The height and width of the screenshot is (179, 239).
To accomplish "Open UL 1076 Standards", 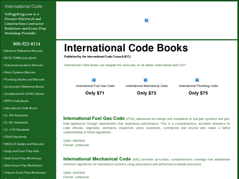I will (x=17, y=130).
